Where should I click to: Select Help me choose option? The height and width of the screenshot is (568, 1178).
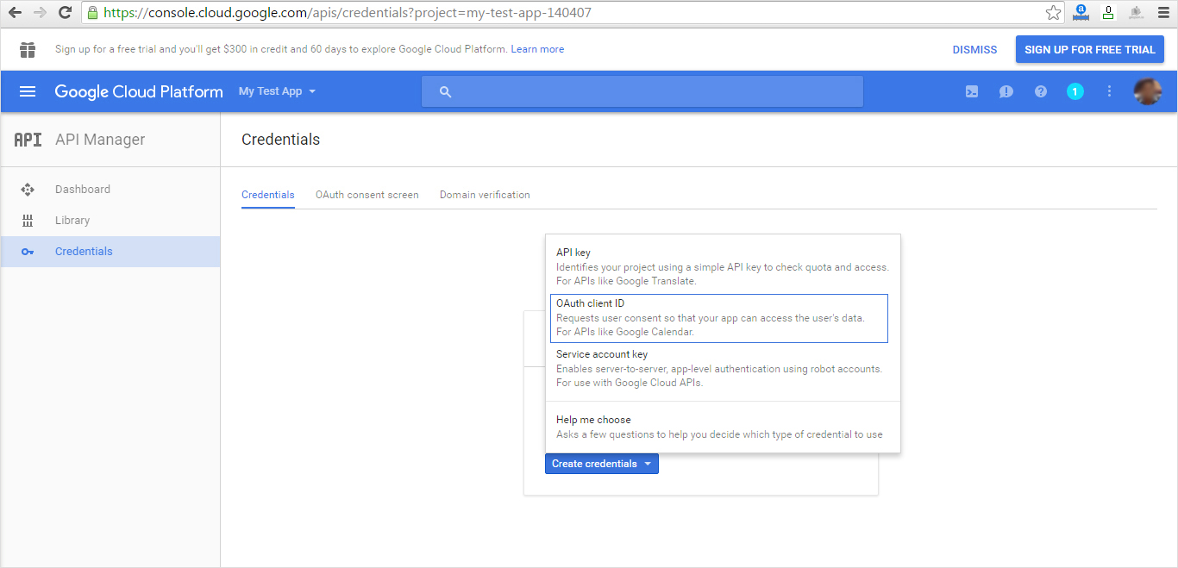tap(723, 427)
